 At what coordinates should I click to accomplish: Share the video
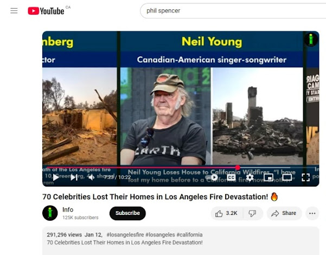click(x=284, y=213)
